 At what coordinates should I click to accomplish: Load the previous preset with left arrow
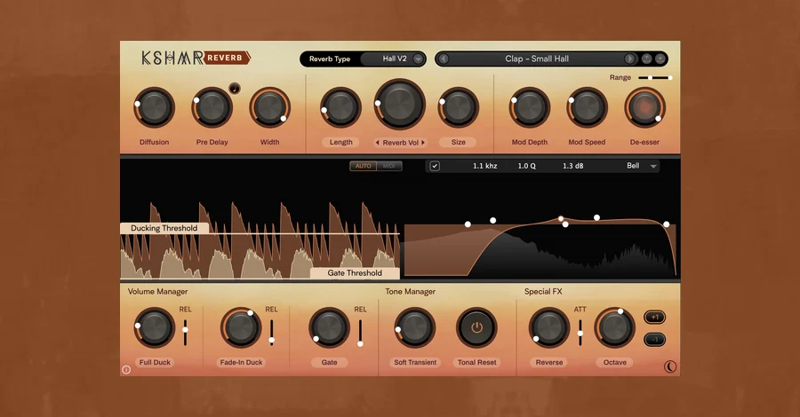point(444,59)
